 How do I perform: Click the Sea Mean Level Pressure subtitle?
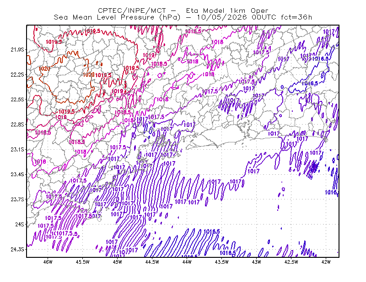[183, 17]
